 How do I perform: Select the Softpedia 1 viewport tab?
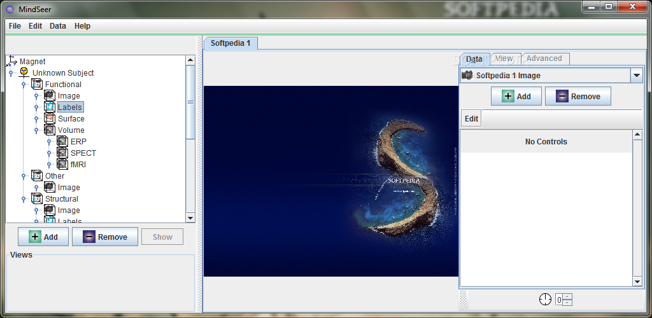[230, 43]
